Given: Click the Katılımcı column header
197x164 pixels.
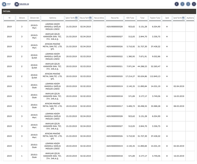Looking at the screenshot, I should 53,18.
